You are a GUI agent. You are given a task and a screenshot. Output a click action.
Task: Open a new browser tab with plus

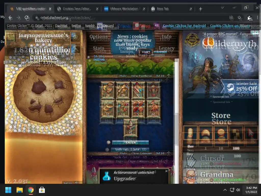click(x=200, y=9)
